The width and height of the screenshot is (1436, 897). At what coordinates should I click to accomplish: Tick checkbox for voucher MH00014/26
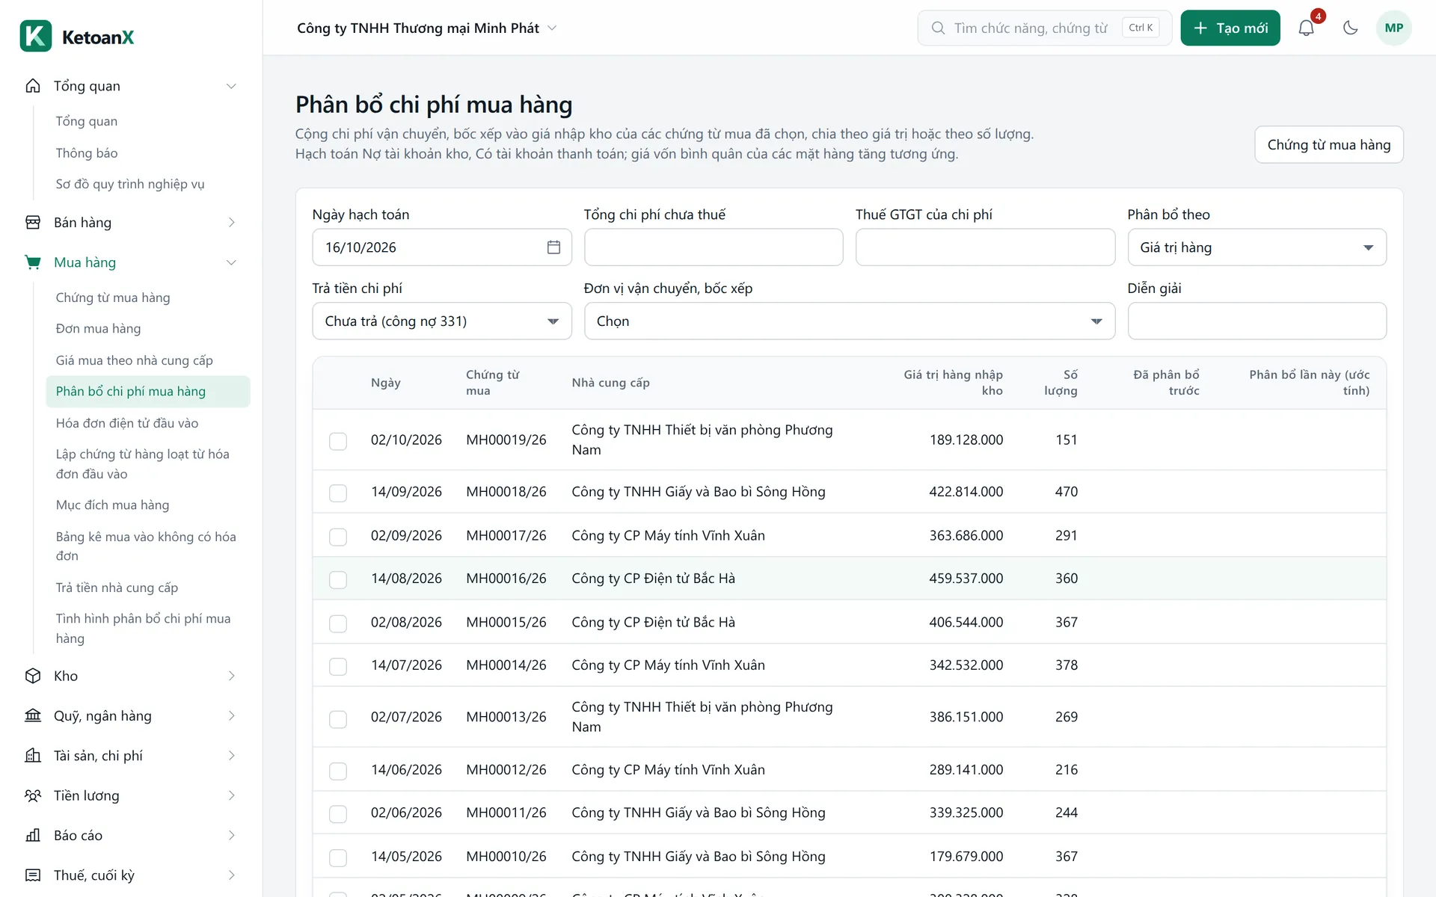click(x=338, y=666)
